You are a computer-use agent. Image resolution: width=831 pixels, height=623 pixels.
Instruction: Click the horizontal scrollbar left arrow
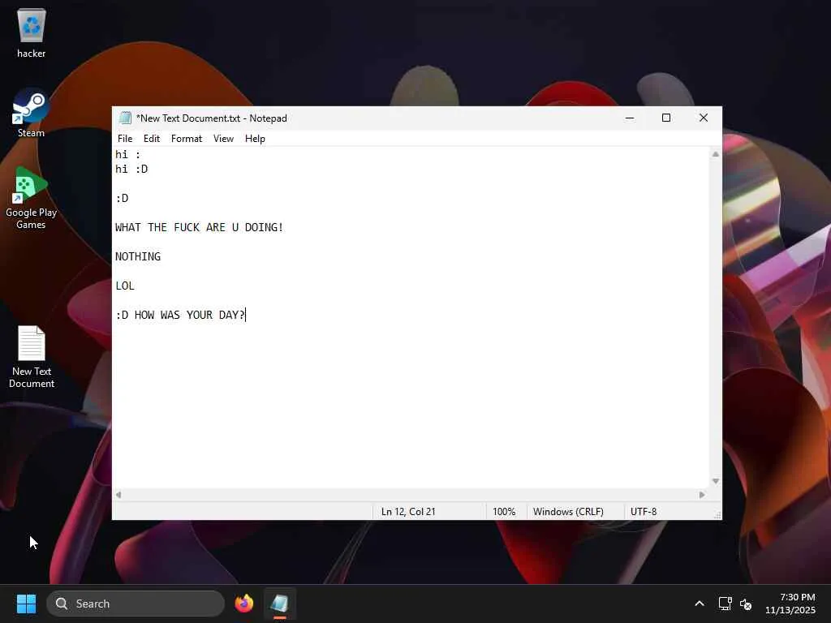[x=118, y=494]
